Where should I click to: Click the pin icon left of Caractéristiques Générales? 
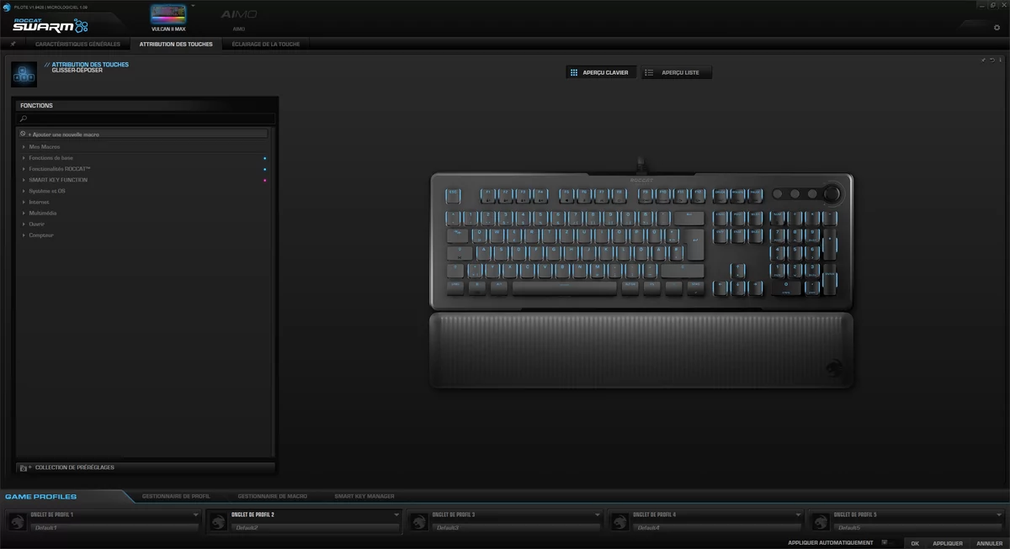(x=13, y=44)
